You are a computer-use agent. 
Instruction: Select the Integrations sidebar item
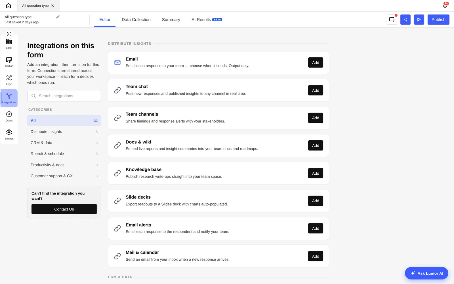(9, 98)
